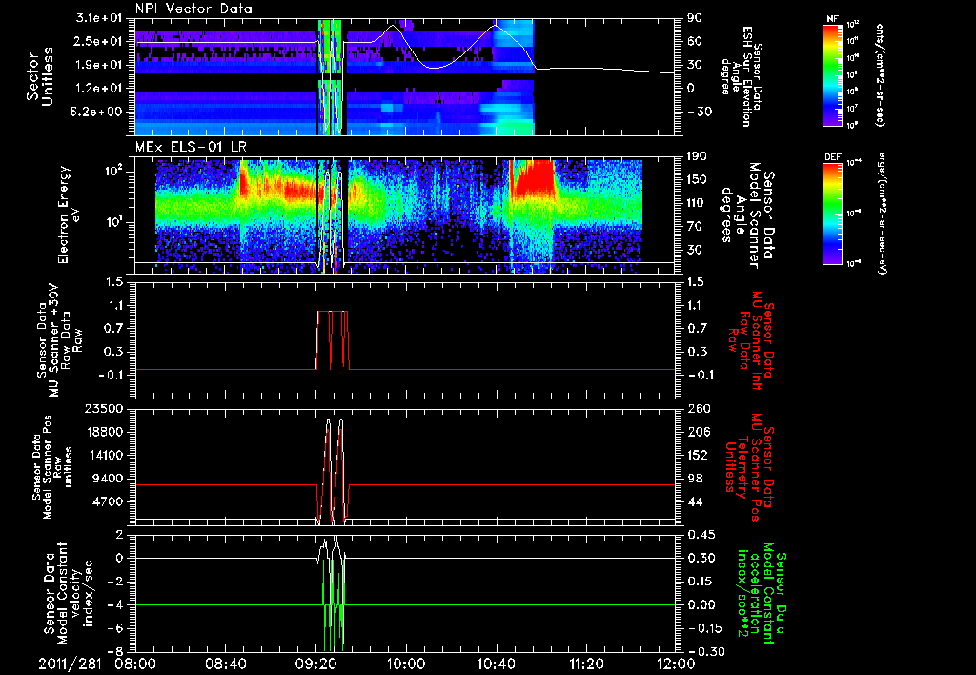Click the 10¹ electron energy tick label
This screenshot has width=976, height=675.
112,222
